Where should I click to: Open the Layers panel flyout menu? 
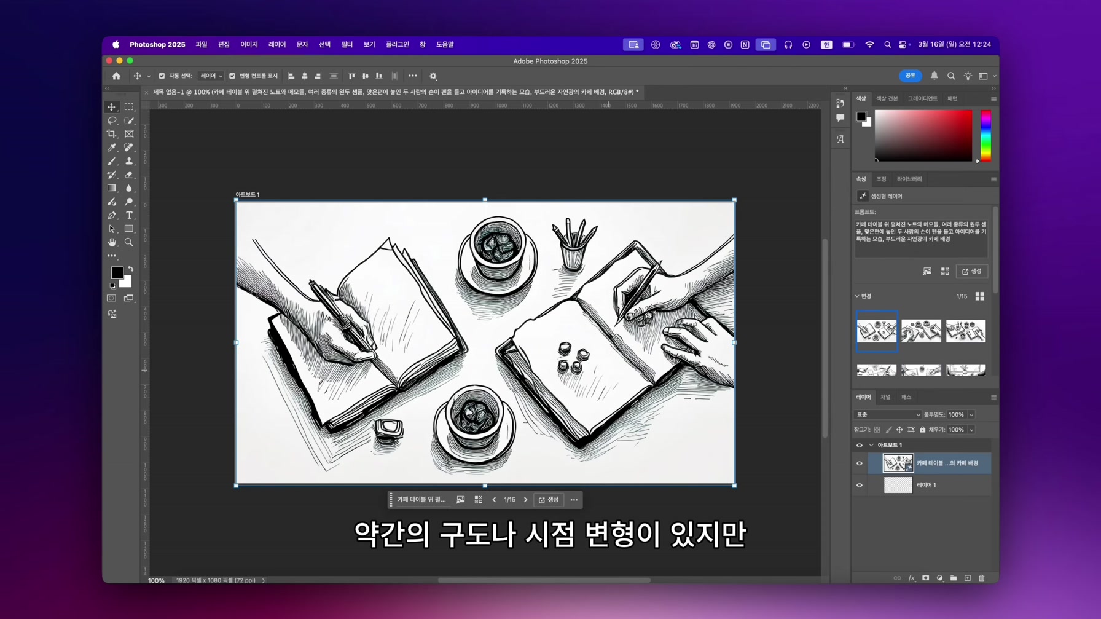coord(993,398)
